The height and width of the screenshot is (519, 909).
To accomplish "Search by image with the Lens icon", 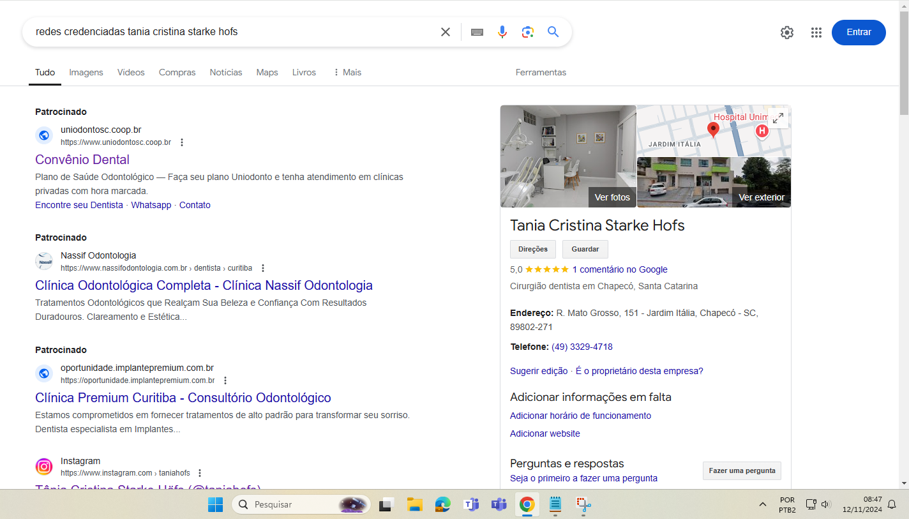I will point(528,32).
